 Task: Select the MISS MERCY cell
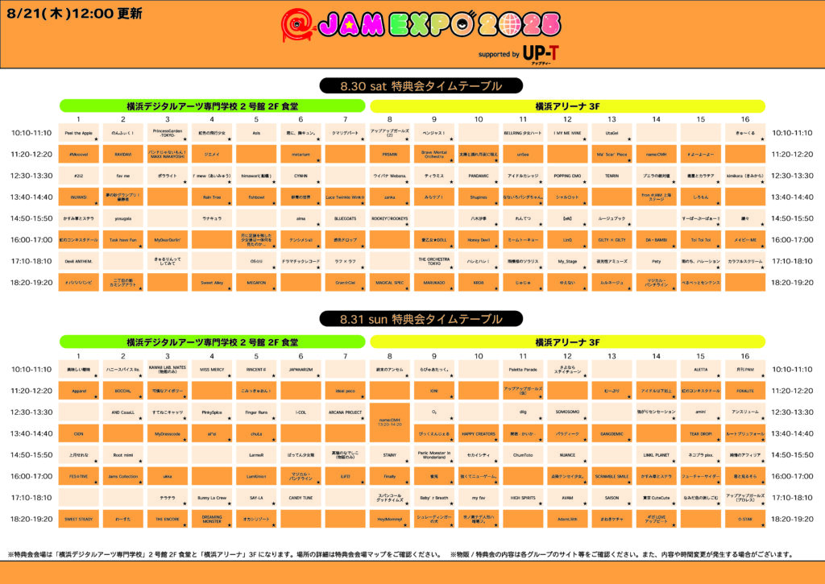(212, 369)
